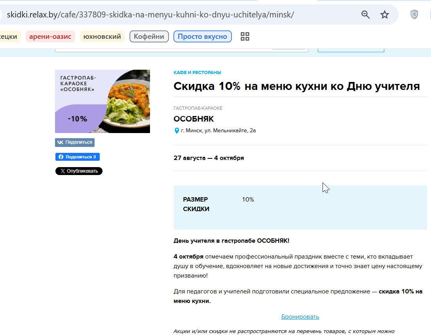Click the Особняк promo thumbnail image
Image resolution: width=431 pixels, height=335 pixels.
tap(103, 101)
